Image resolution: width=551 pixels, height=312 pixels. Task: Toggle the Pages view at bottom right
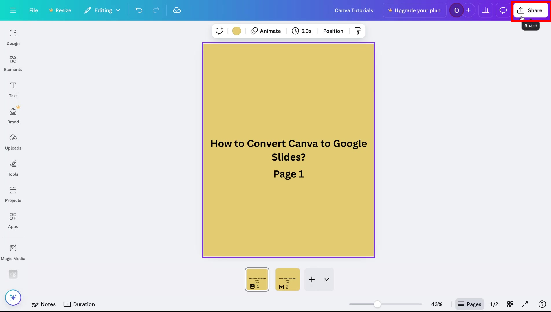click(469, 304)
